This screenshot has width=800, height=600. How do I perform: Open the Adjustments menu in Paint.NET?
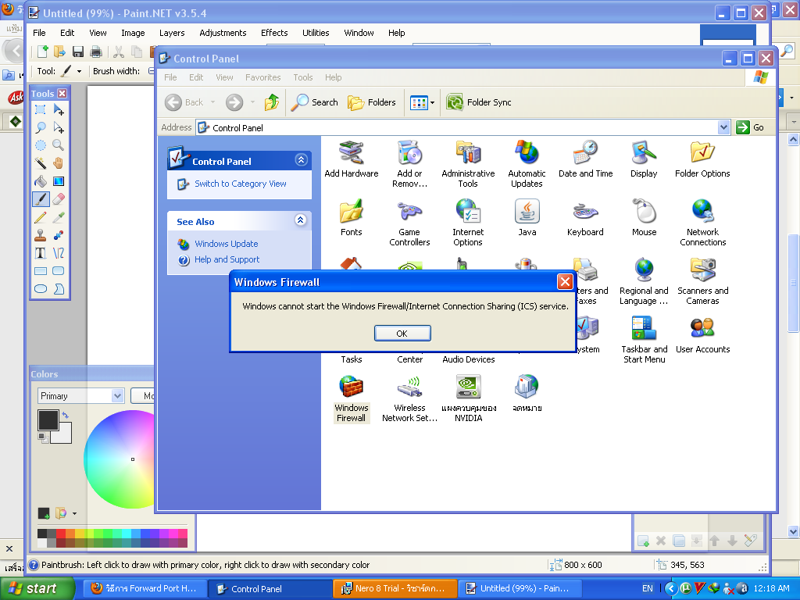pos(223,33)
